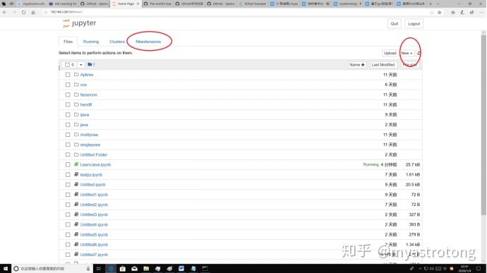Open the selection type dropdown arrow
The image size is (487, 273).
[x=80, y=65]
